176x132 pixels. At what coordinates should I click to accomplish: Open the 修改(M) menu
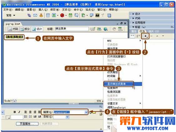(x=55, y=10)
